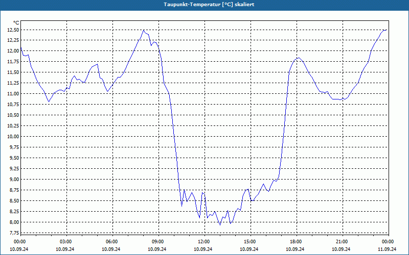Click the 11,75 y-axis label

[x=13, y=62]
